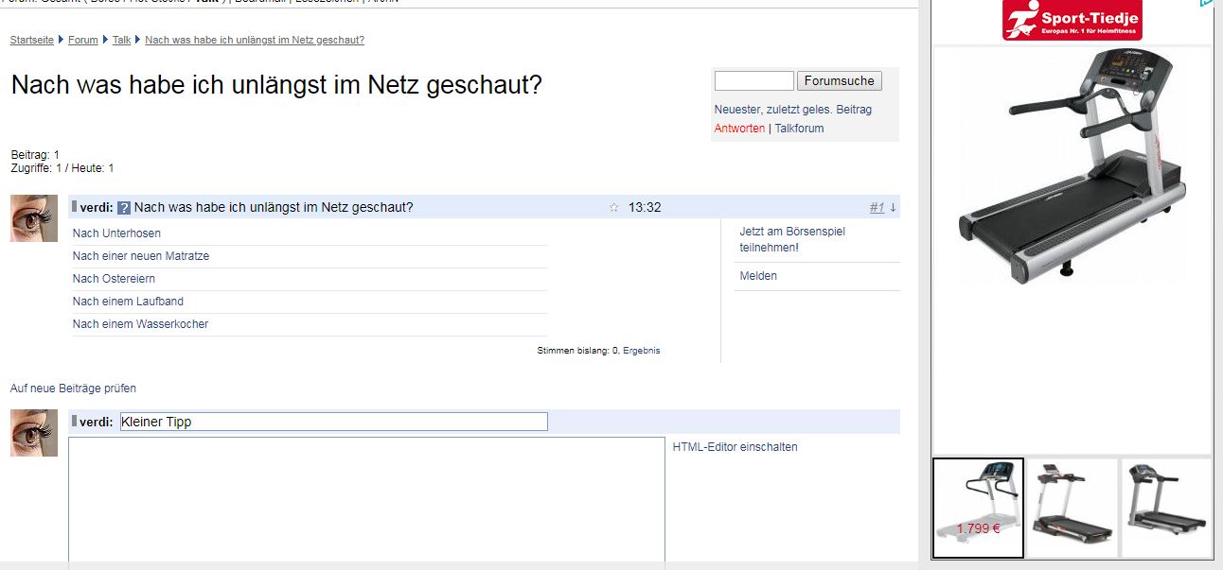Click the 'Kleiner Tipp' subject field
1223x570 pixels.
pos(333,422)
